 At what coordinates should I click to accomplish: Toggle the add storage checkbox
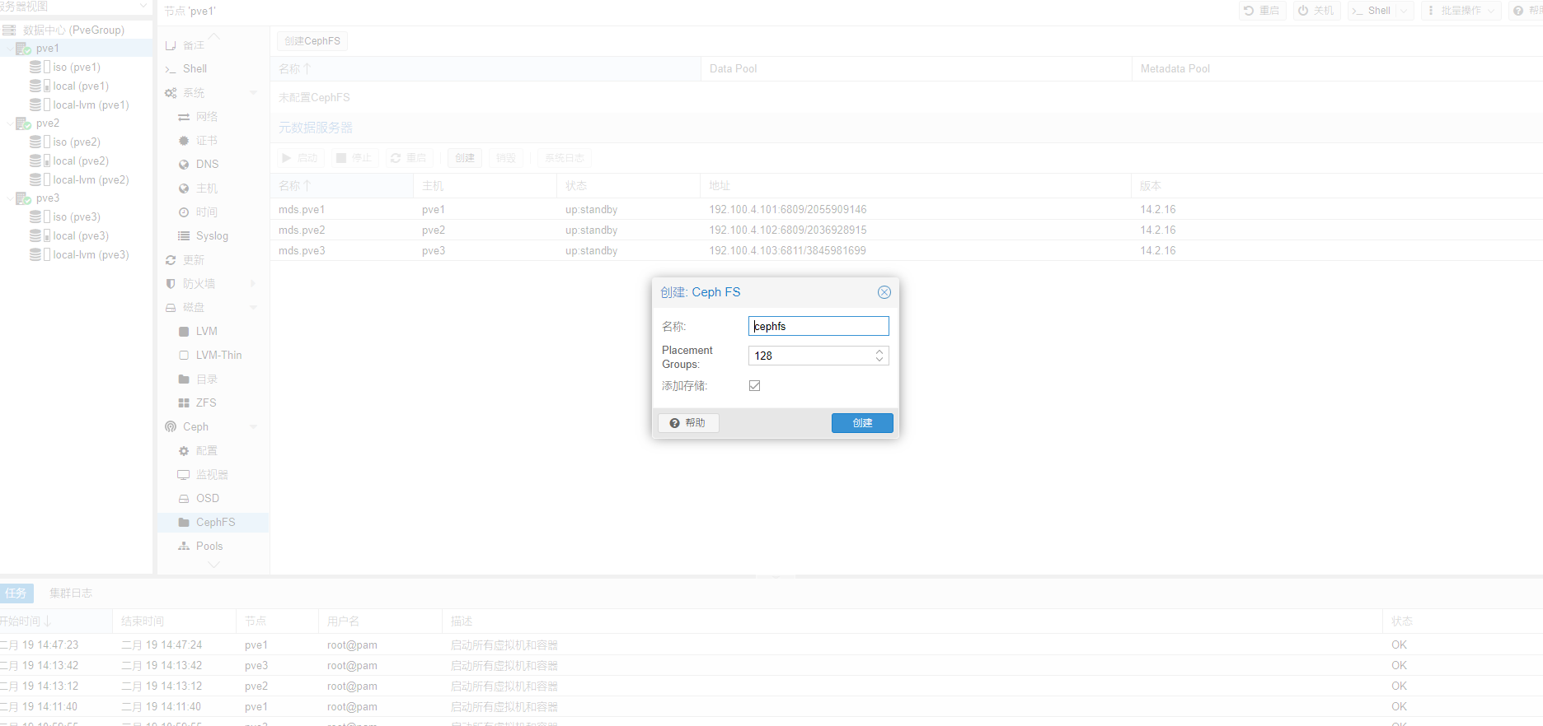coord(754,385)
